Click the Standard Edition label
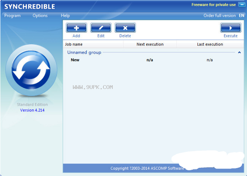Viewport: 247px width, 176px height. tap(32, 105)
